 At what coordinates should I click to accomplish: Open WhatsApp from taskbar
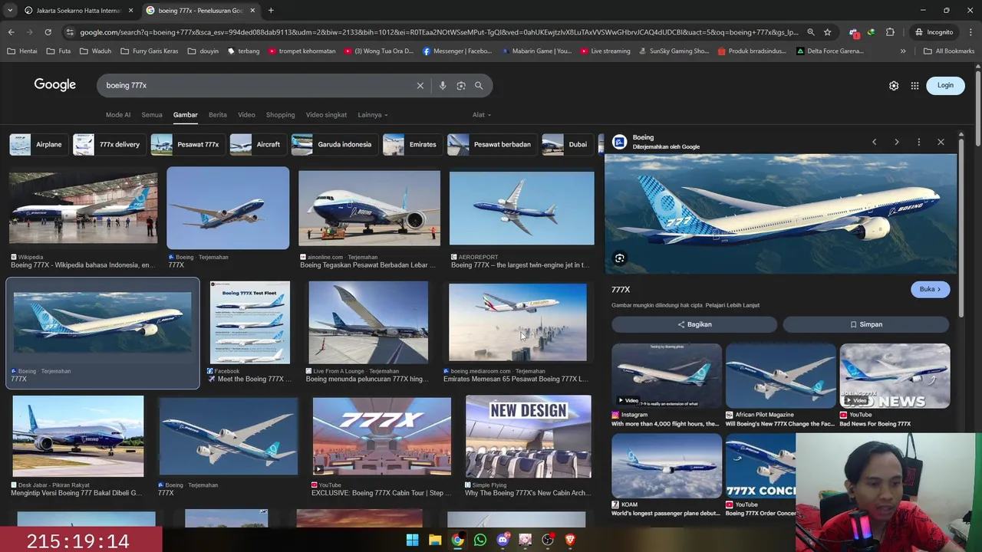(x=480, y=540)
